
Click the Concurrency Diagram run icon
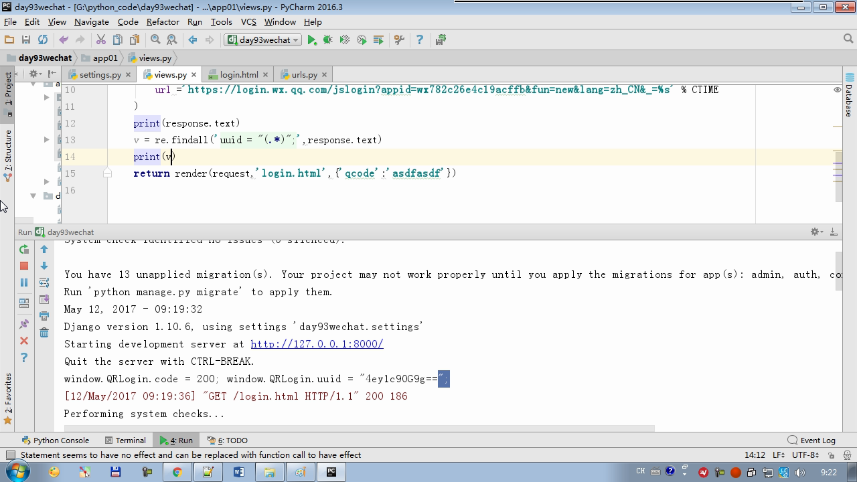point(378,40)
